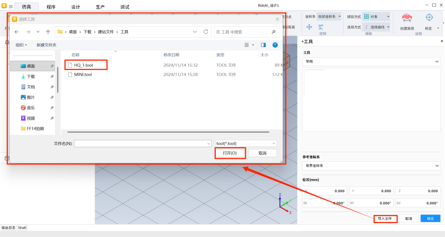
Task: Open the blue help icon in dialog
Action: (x=275, y=45)
